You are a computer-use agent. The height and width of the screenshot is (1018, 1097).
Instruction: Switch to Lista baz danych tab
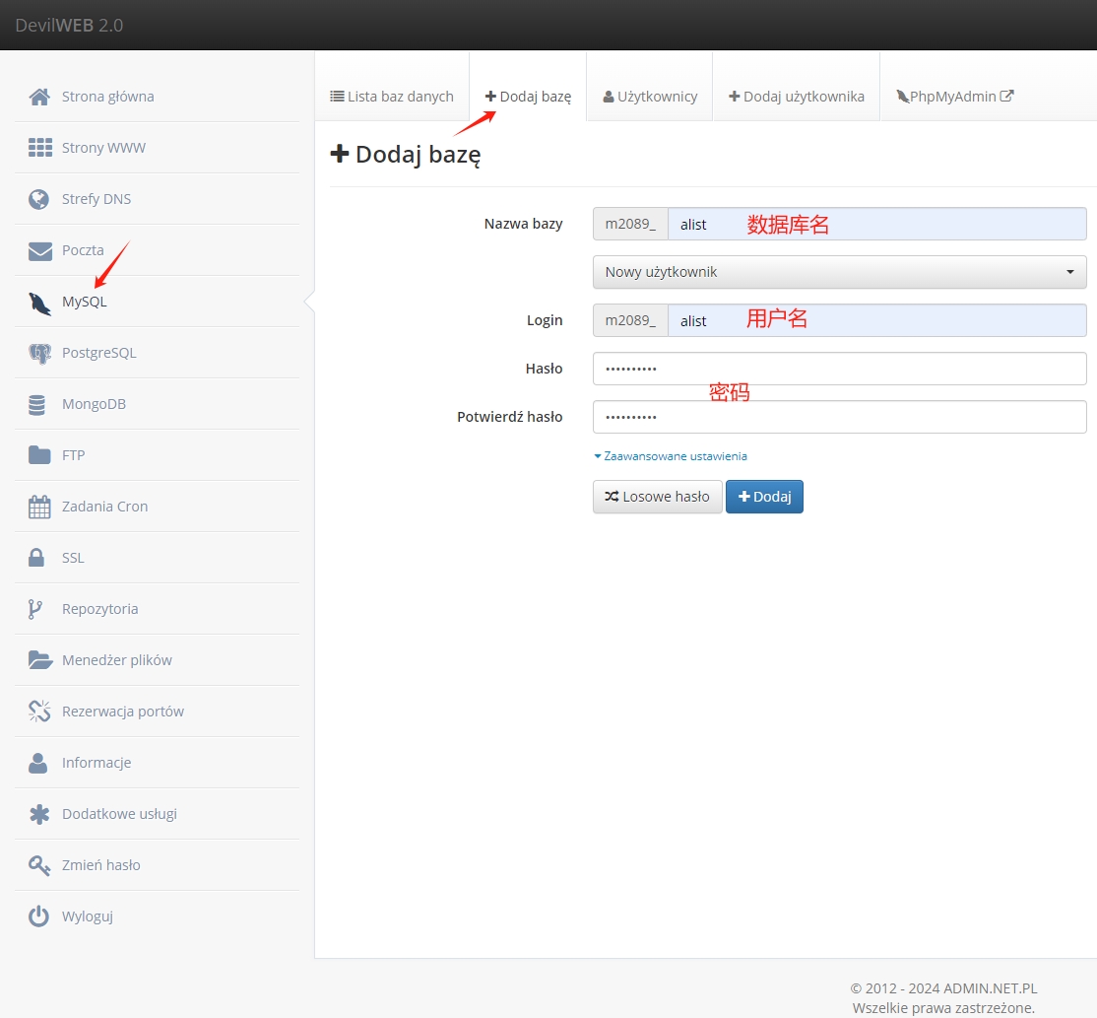coord(392,97)
